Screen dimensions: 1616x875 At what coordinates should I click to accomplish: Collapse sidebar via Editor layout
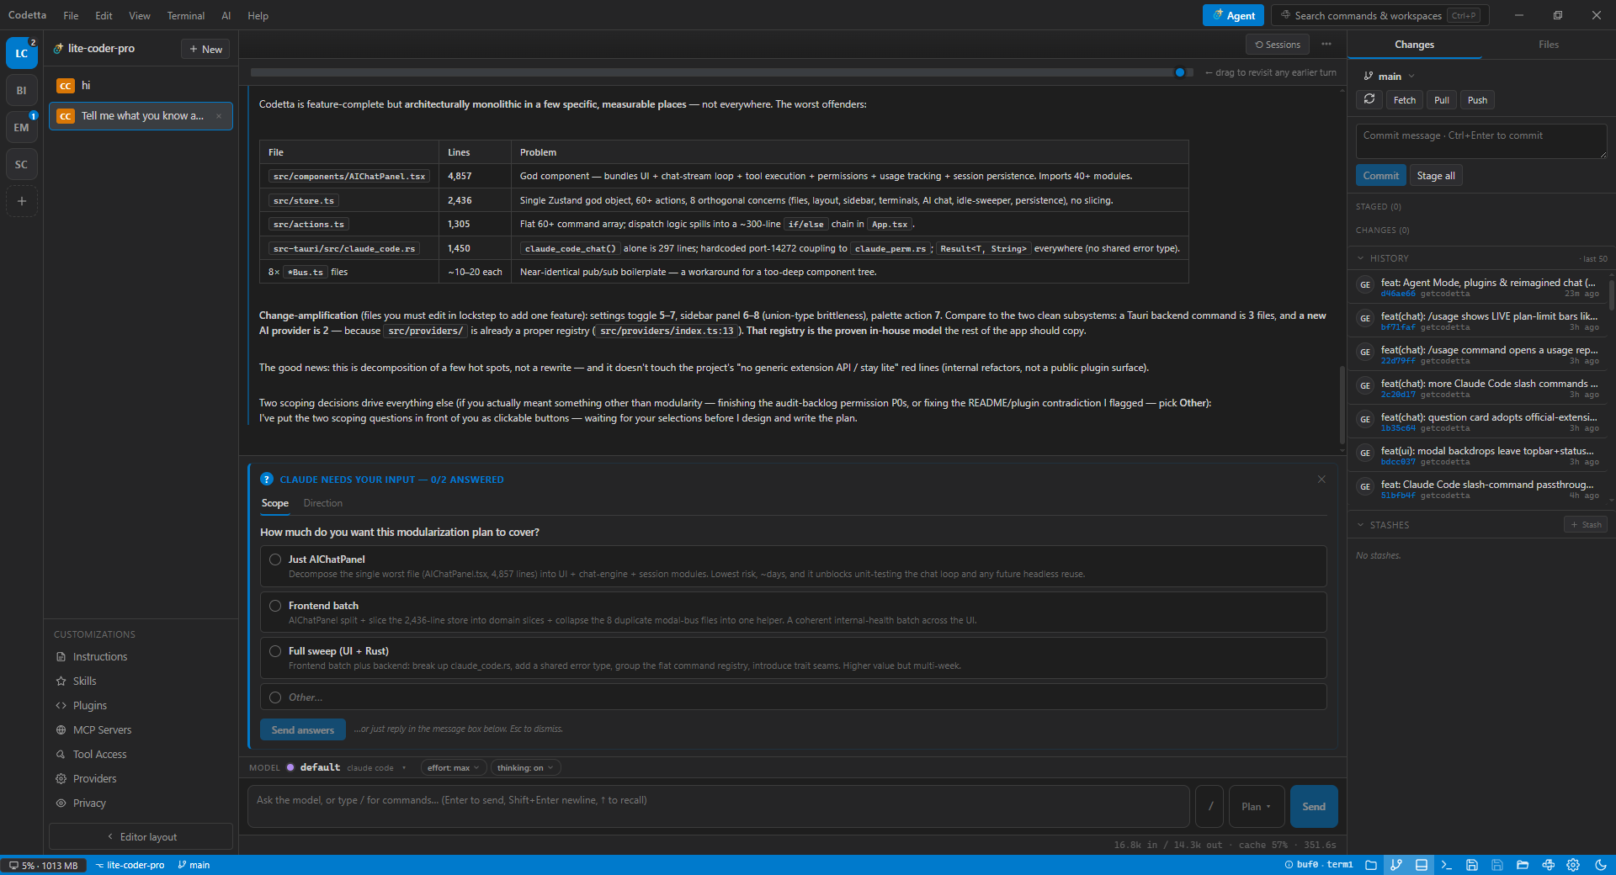(141, 836)
